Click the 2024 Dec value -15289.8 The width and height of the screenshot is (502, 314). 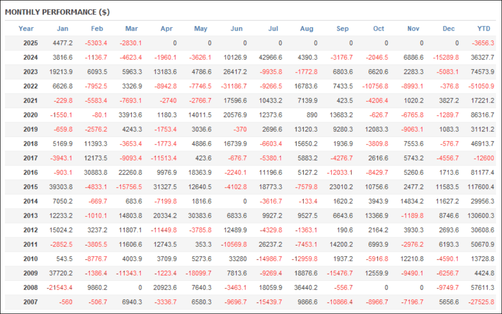(445, 58)
